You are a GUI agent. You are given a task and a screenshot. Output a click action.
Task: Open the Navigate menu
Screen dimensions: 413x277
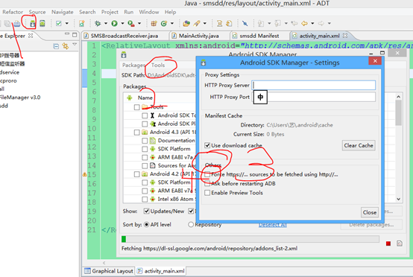[63, 12]
